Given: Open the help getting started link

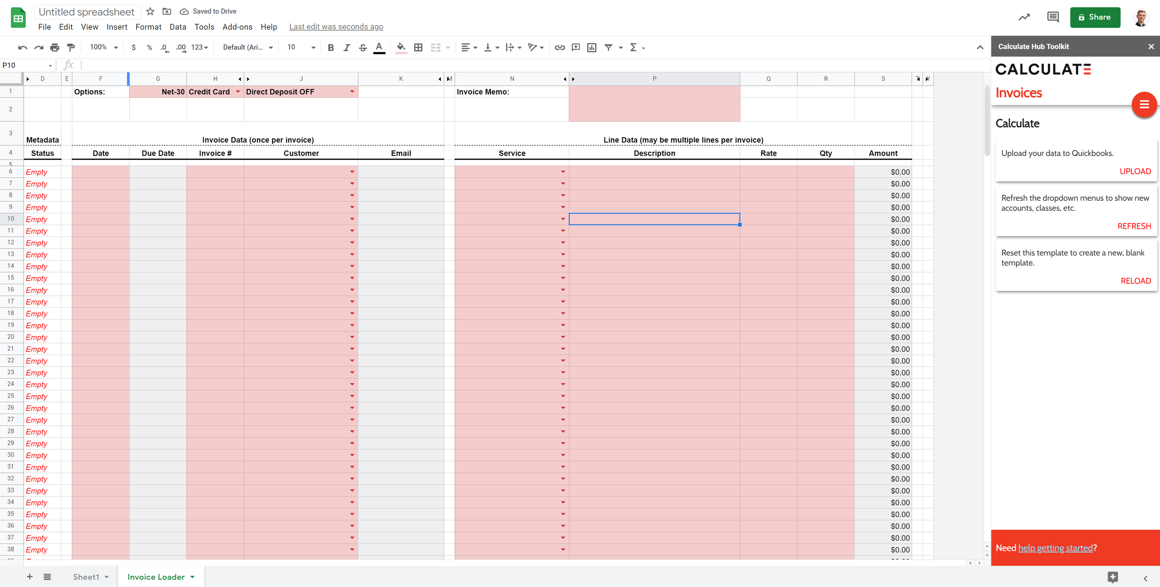Looking at the screenshot, I should click(x=1055, y=548).
